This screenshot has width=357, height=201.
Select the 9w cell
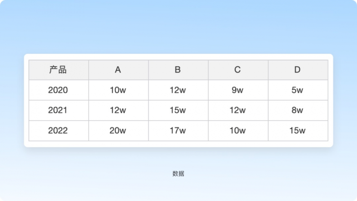(237, 90)
